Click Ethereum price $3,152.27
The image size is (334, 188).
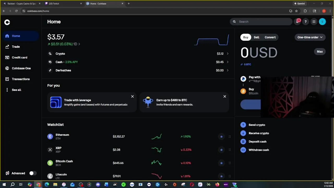point(119,137)
